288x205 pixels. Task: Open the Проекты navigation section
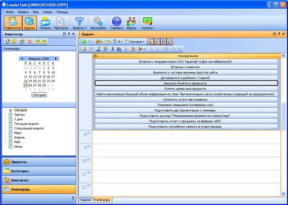point(39,162)
